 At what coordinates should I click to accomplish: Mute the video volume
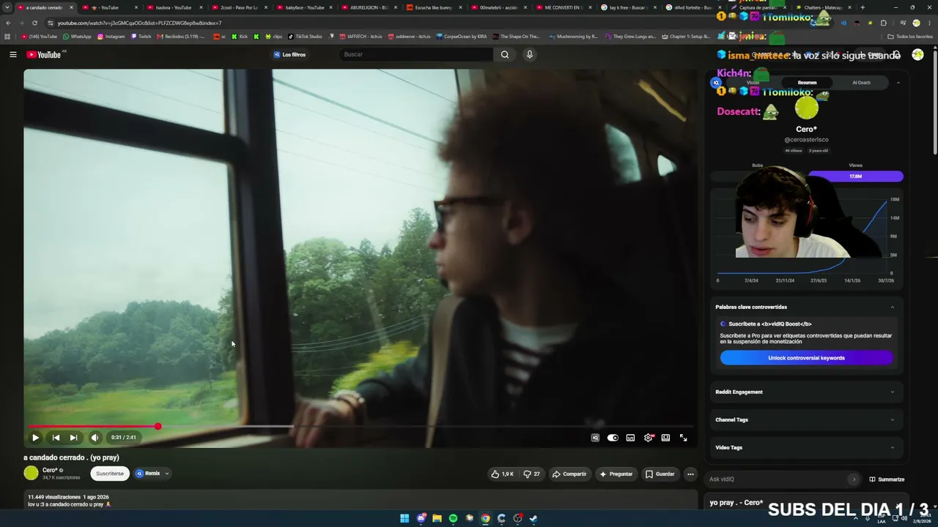point(95,438)
